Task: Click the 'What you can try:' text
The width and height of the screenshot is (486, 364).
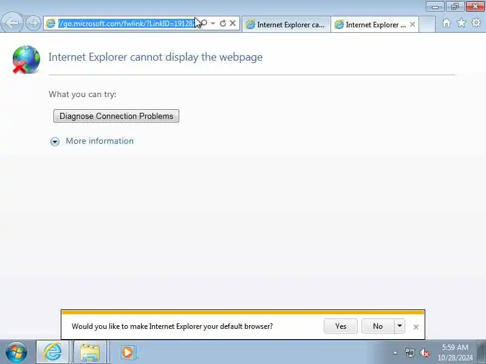Action: tap(83, 94)
